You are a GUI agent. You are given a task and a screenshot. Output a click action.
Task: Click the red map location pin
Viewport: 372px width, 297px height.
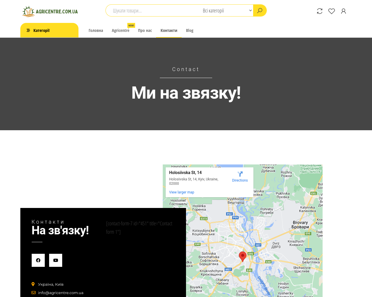point(243,257)
